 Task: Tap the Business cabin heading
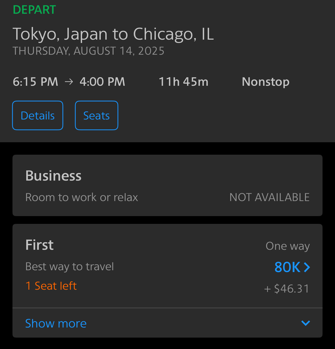(x=53, y=176)
